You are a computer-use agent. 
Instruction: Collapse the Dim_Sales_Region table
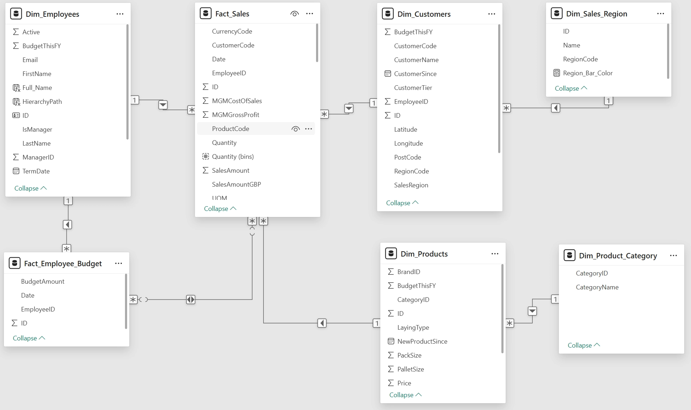[x=571, y=88]
